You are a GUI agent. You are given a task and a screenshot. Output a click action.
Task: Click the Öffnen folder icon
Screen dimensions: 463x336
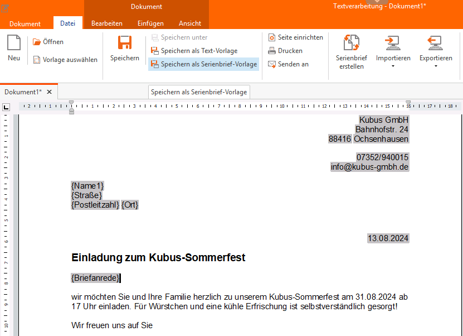(37, 42)
